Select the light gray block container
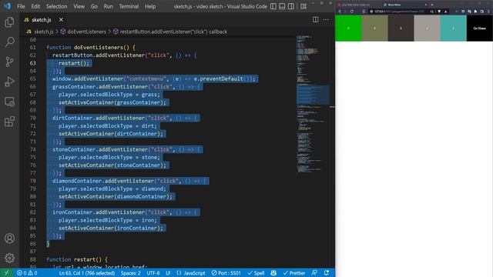This screenshot has height=277, width=493. (x=427, y=28)
